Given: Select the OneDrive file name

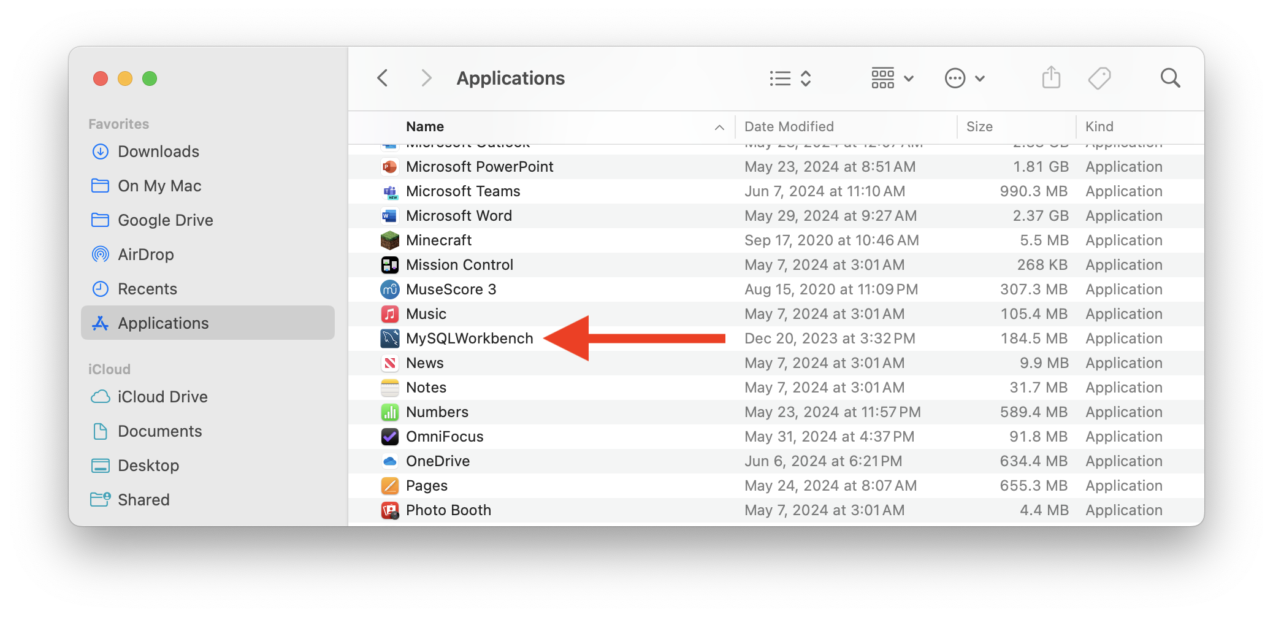Looking at the screenshot, I should [x=438, y=461].
